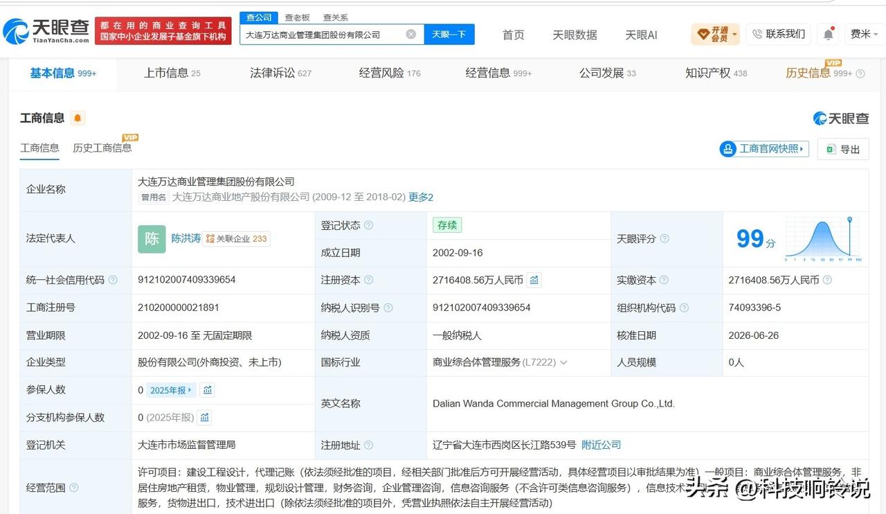Image resolution: width=886 pixels, height=514 pixels.
Task: Select the 查老板 search tab
Action: (298, 17)
